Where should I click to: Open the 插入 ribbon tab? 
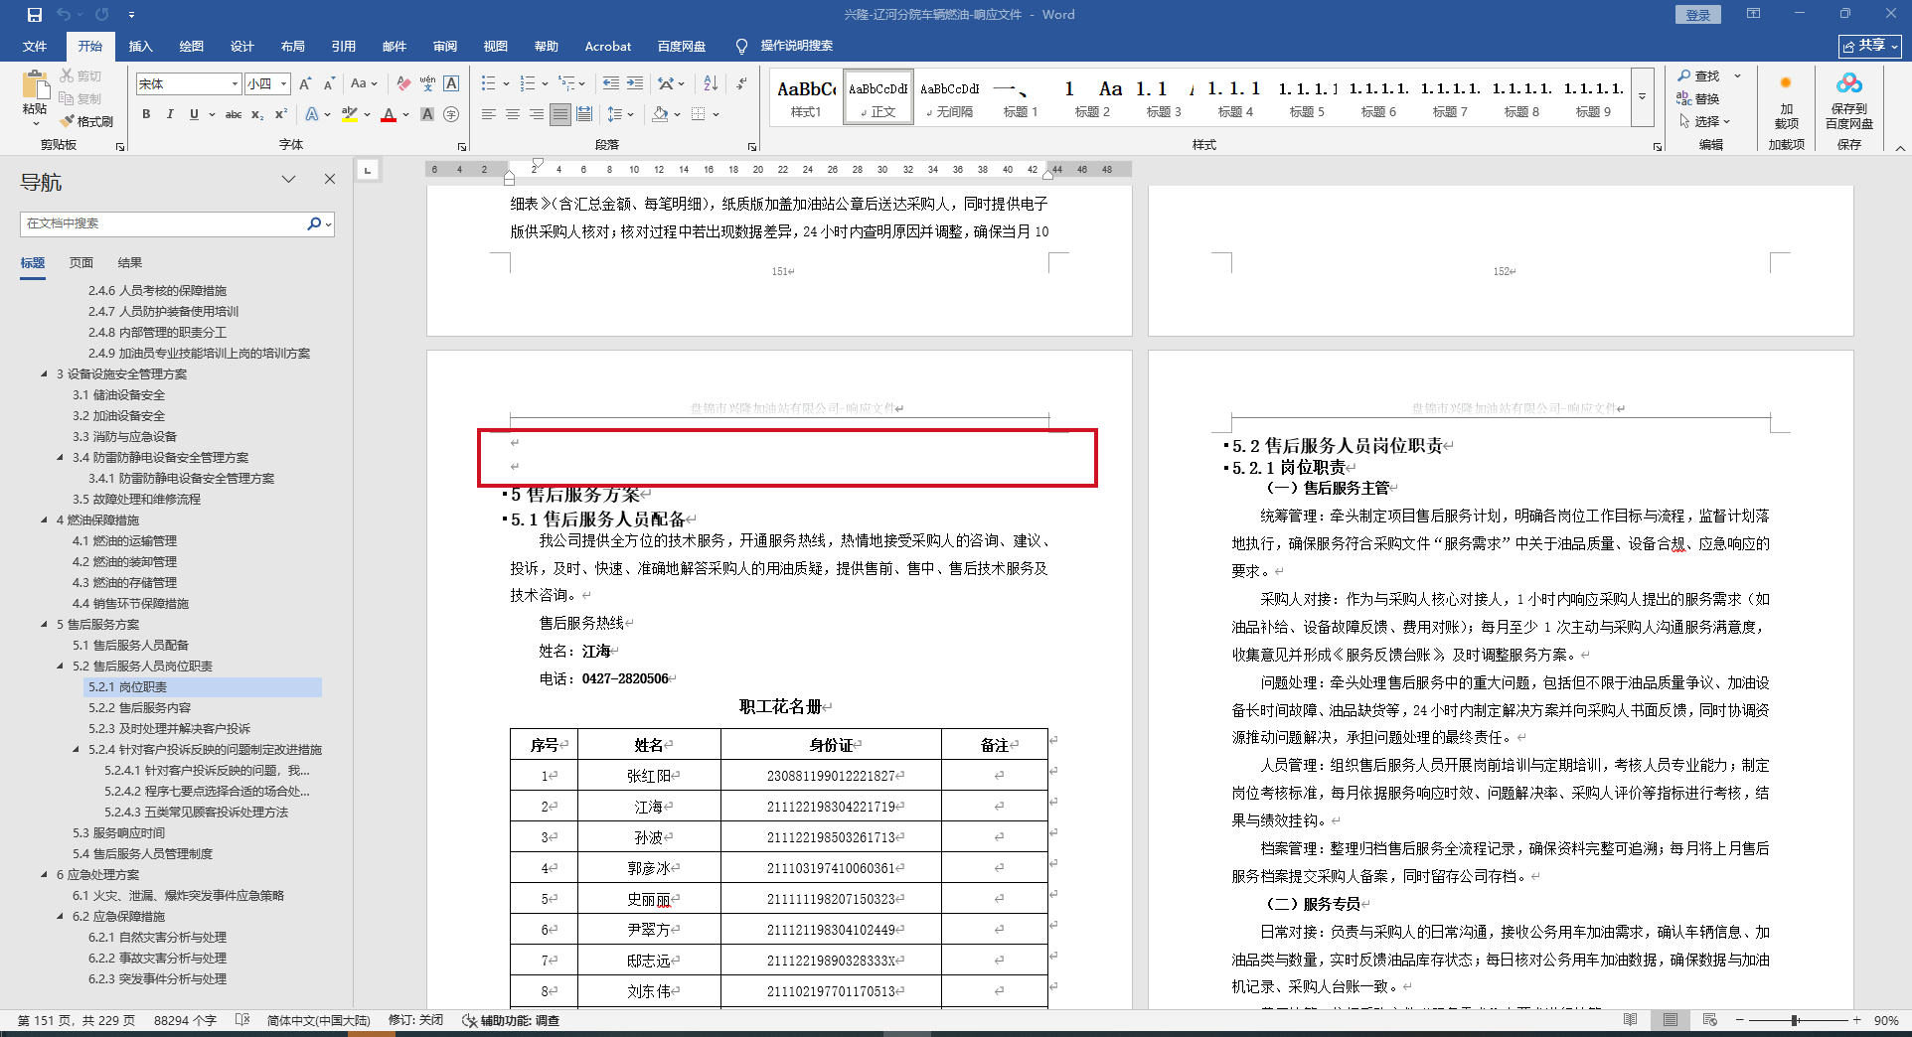point(141,46)
